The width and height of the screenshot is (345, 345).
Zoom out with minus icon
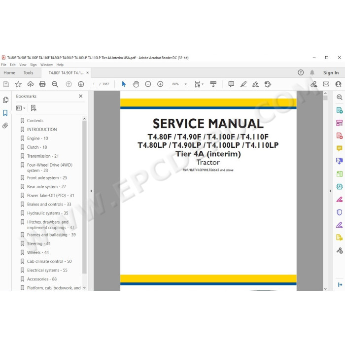coord(148,84)
